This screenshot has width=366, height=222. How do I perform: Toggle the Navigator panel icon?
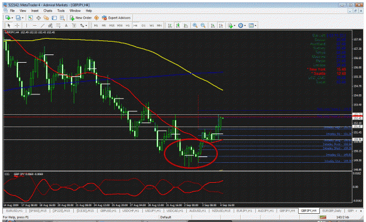[46, 18]
